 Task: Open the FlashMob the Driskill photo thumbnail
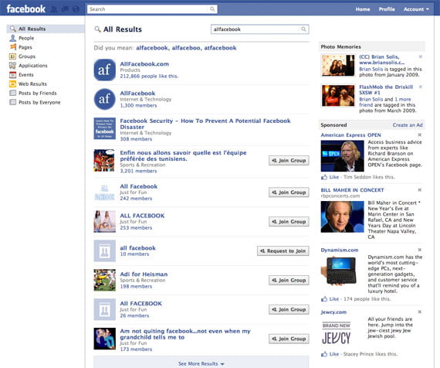click(338, 96)
